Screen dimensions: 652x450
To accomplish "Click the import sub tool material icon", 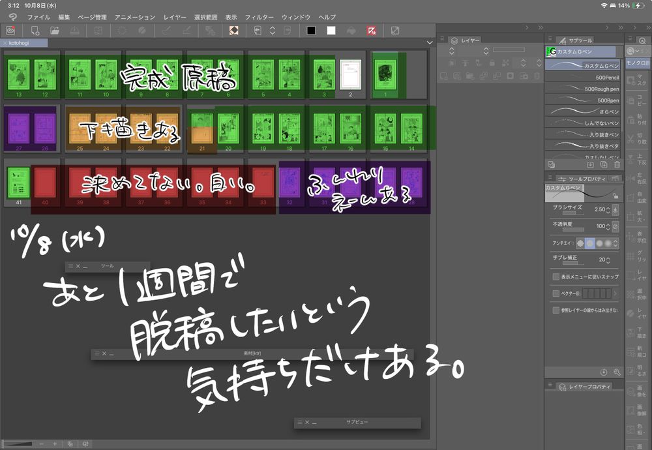I will pyautogui.click(x=590, y=165).
